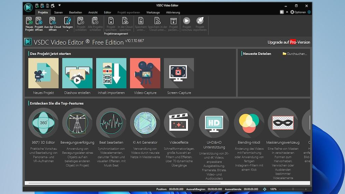Open the Blending-Modi feature icon
This screenshot has width=345, height=194.
click(249, 123)
